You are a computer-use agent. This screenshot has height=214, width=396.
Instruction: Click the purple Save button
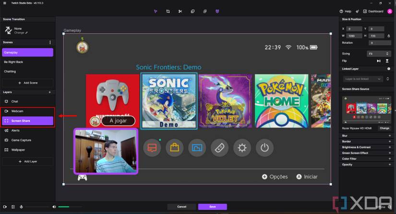tap(212, 207)
